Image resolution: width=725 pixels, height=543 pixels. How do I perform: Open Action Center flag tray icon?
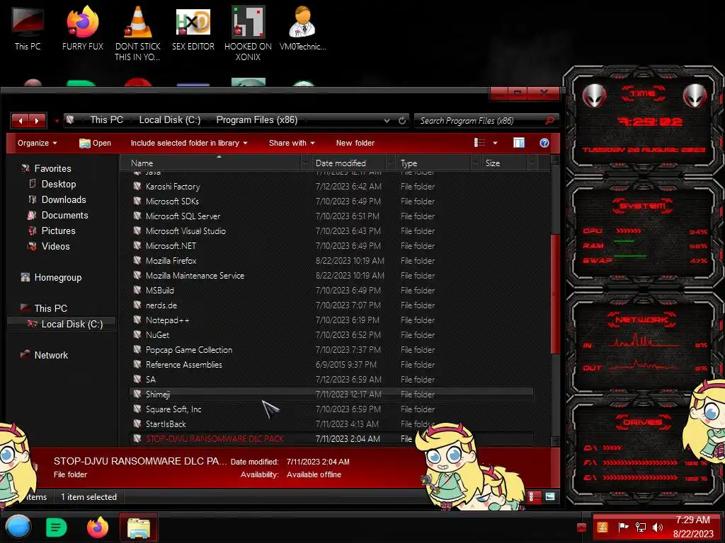623,527
